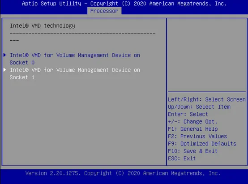This screenshot has width=248, height=184.
Task: Click the Version 2.20.1275 footer text
Action: click(123, 173)
